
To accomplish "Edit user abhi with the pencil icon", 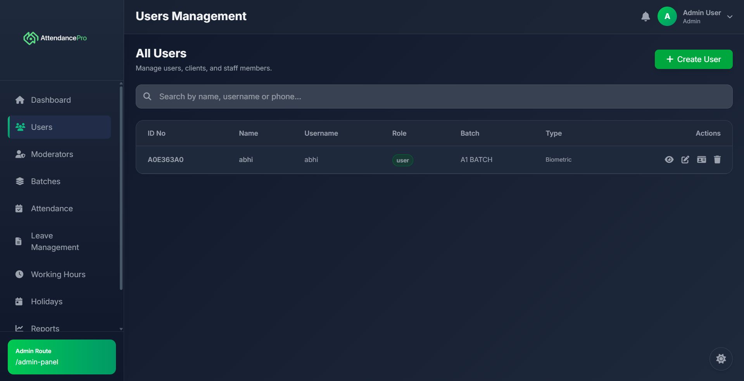I will tap(685, 160).
